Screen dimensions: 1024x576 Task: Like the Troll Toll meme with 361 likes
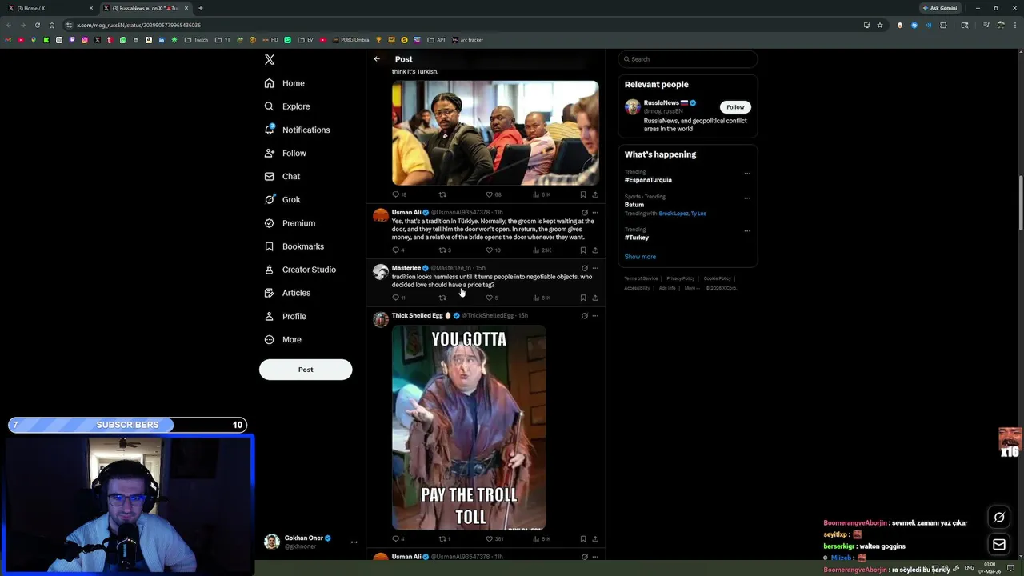click(x=494, y=539)
